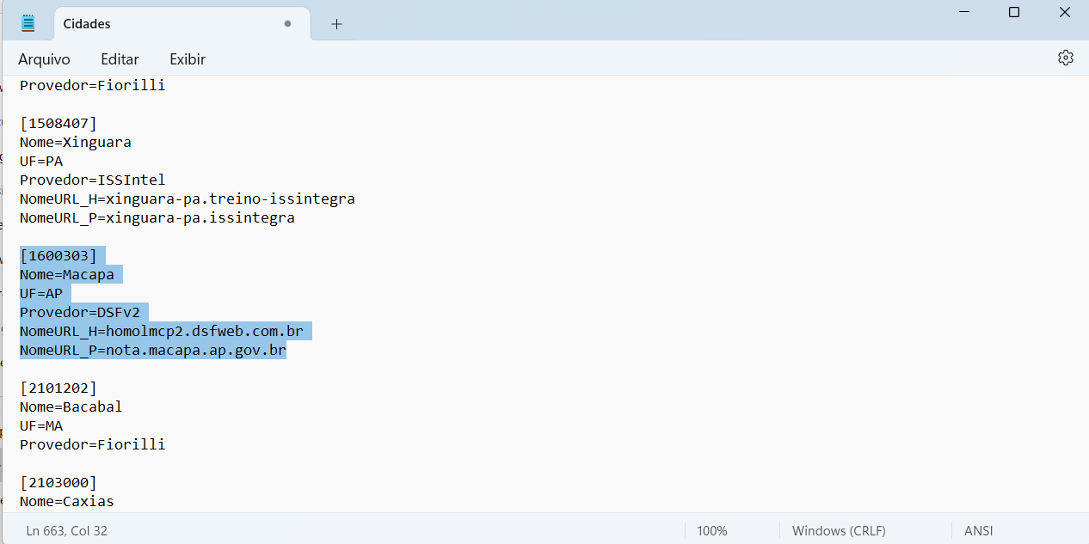Screen dimensions: 1089x544
Task: Open the Arquivo menu
Action: coord(44,59)
